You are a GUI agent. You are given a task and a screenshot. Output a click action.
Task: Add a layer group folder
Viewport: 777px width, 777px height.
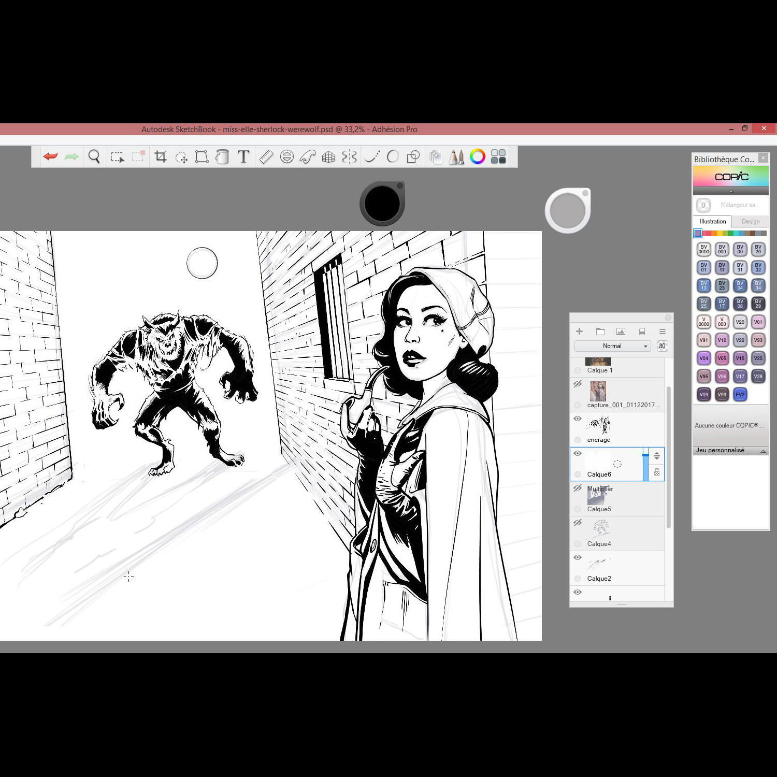[600, 332]
